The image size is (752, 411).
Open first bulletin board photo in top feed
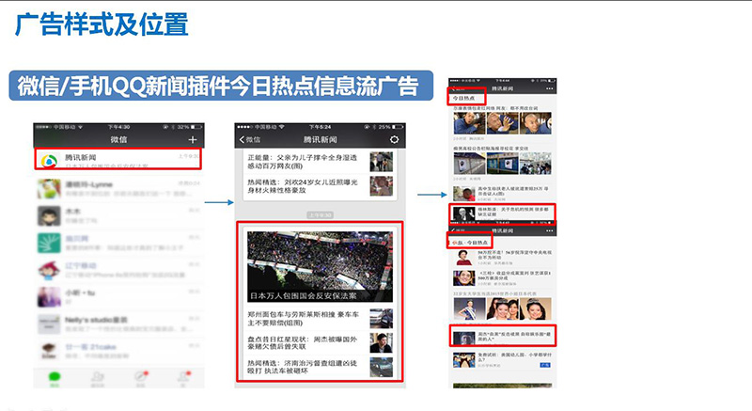(x=469, y=164)
